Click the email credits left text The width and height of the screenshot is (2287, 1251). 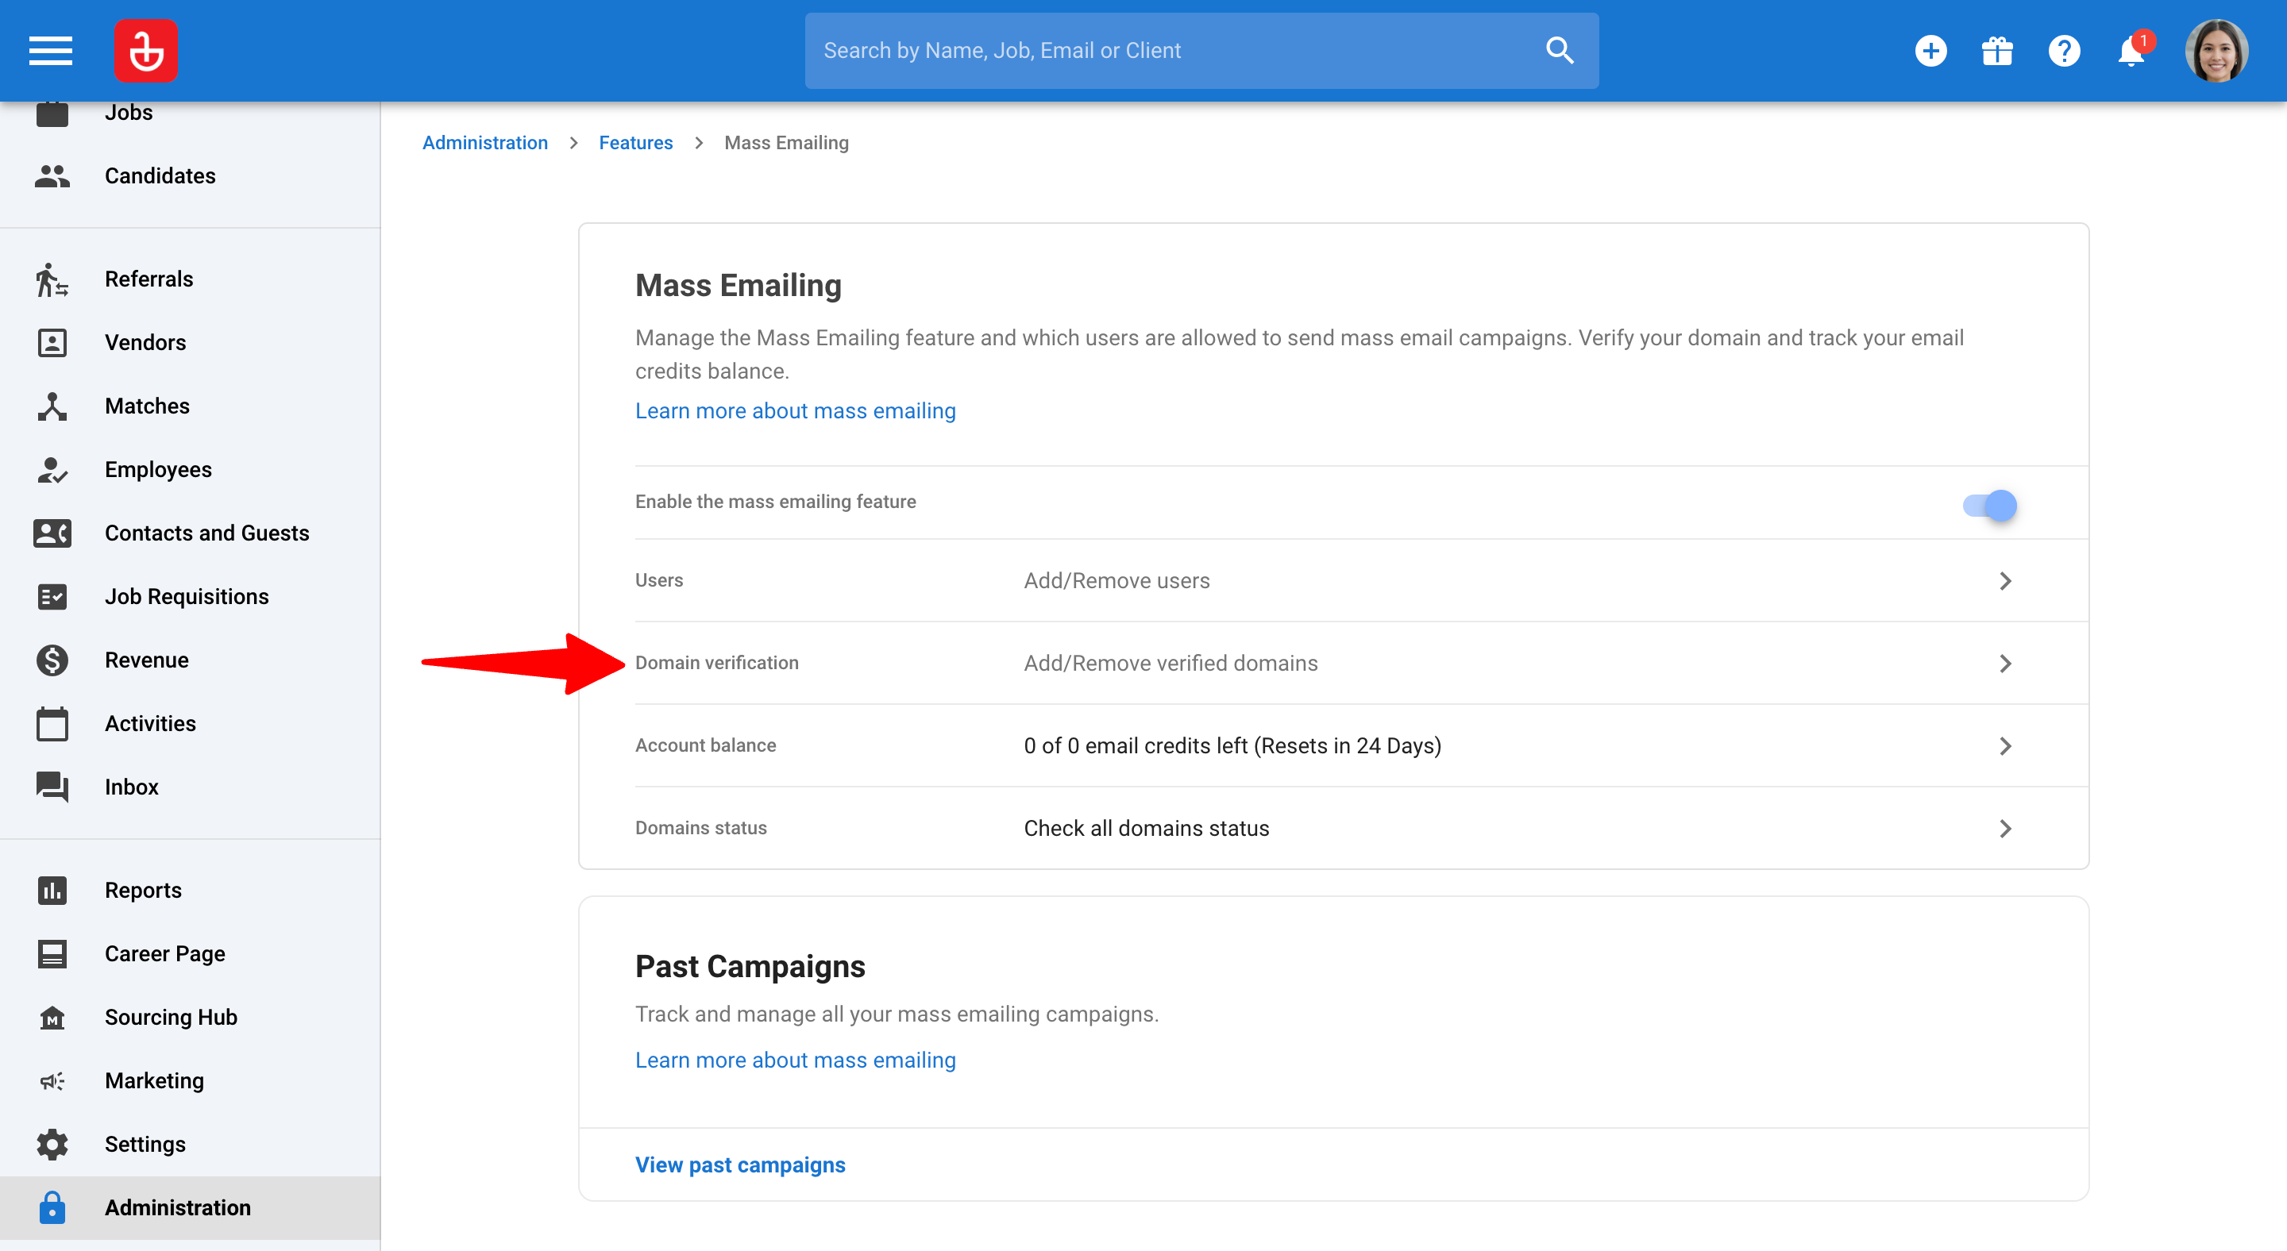(1232, 745)
